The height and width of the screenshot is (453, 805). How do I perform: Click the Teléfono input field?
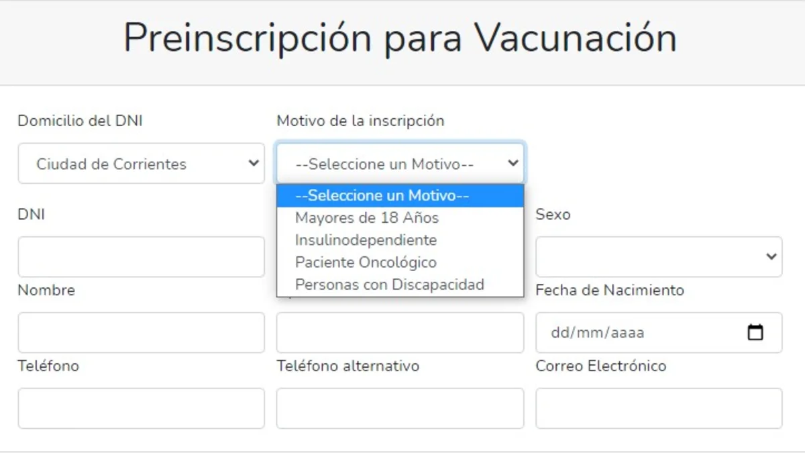141,408
